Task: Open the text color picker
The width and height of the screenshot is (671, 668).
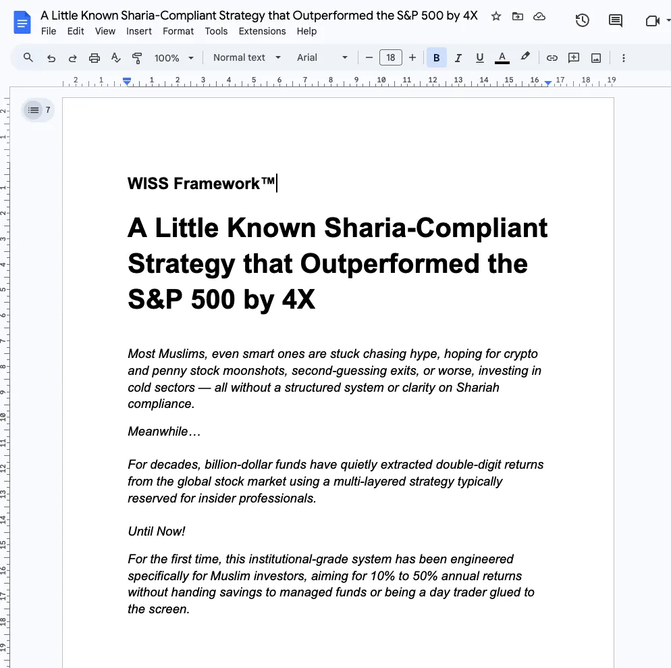Action: [x=502, y=58]
